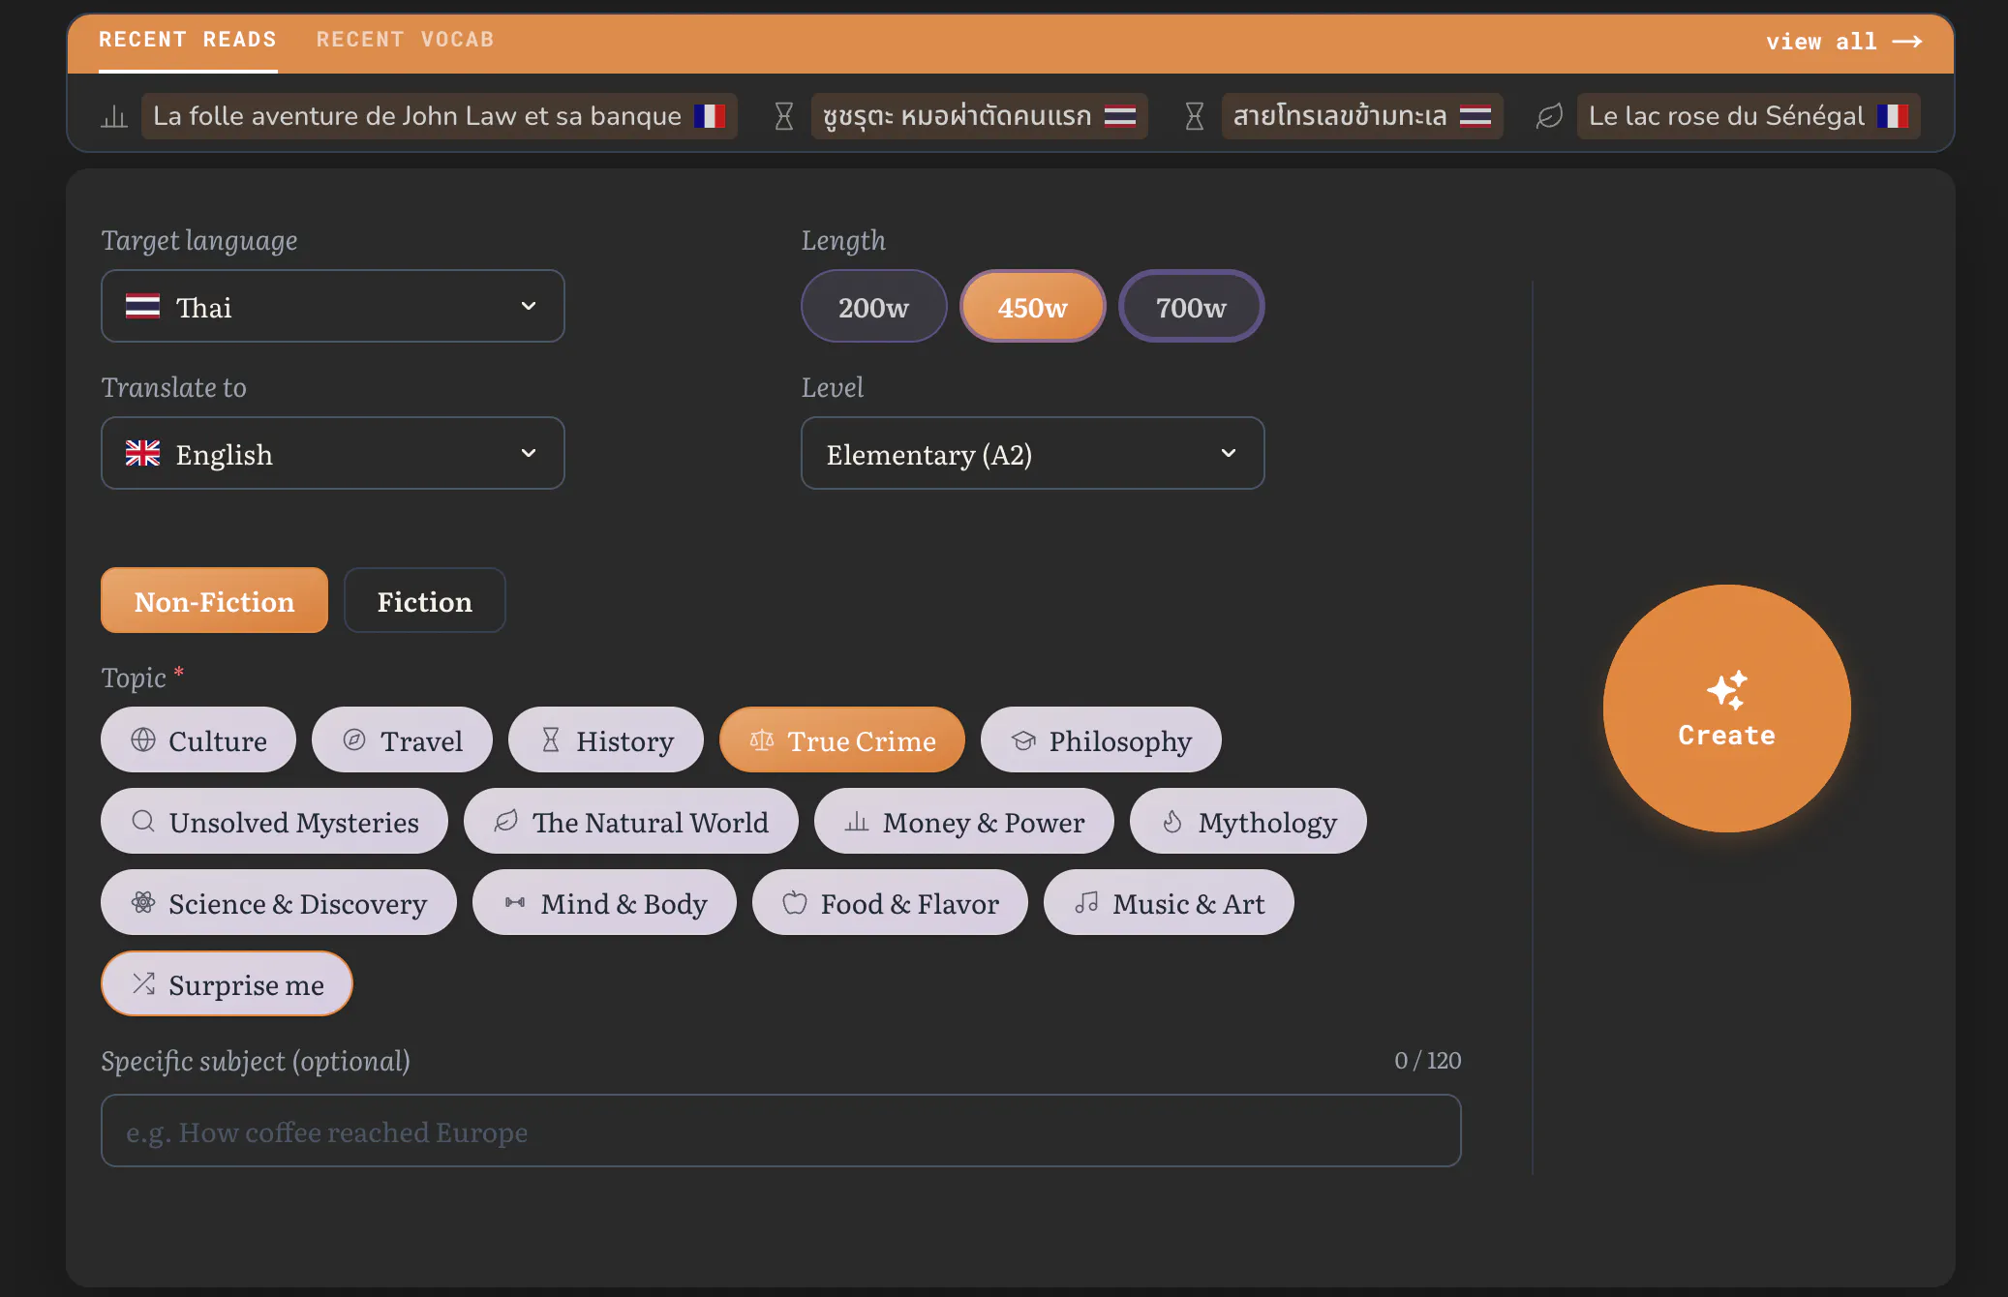Open the Level Elementary (A2) dropdown
2008x1297 pixels.
coord(1033,453)
